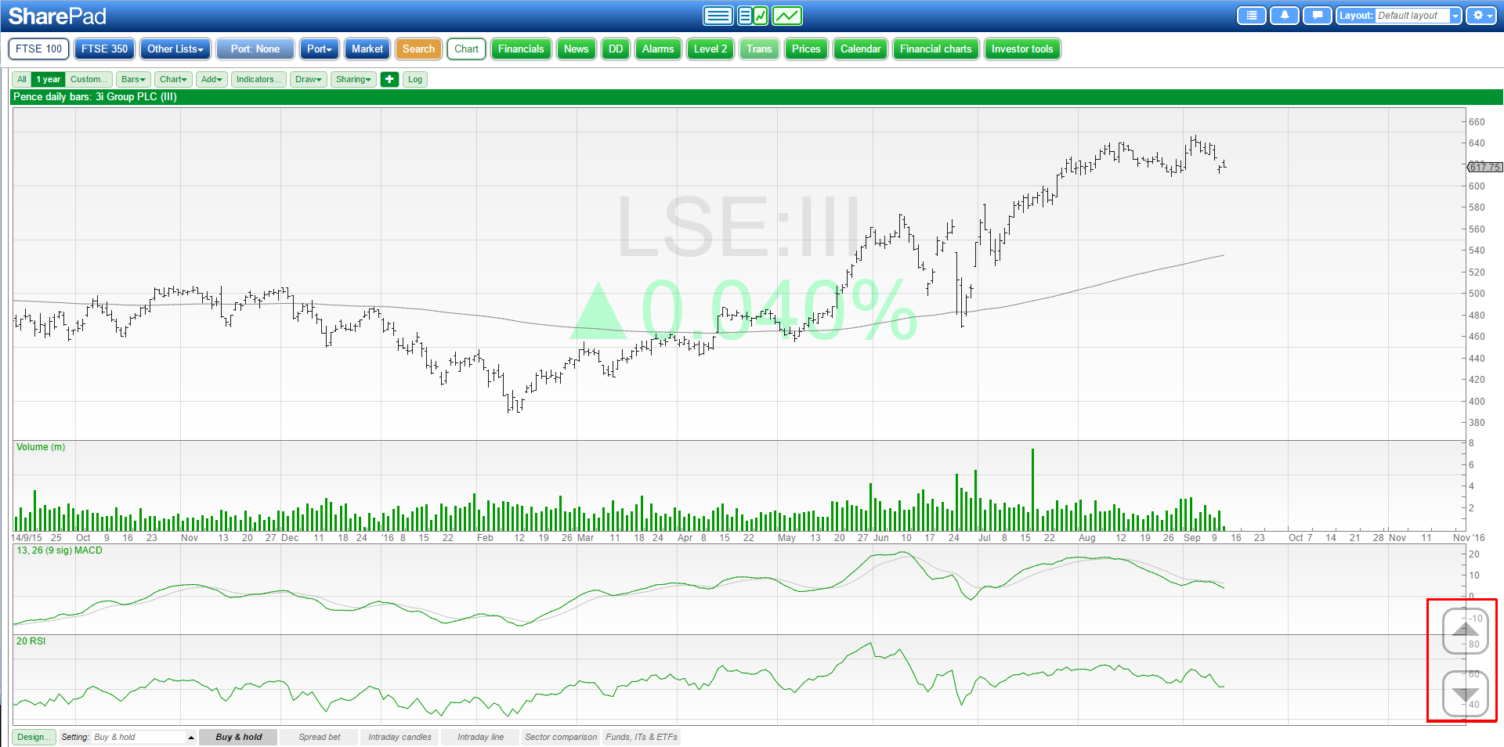Select the Intraday line setting tab
Viewport: 1504px width, 747px height.
tap(480, 737)
